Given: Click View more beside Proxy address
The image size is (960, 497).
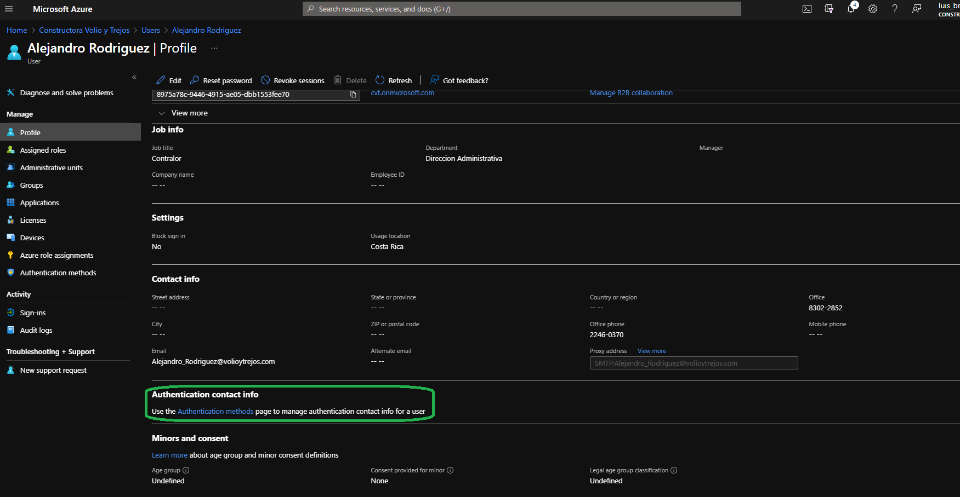Looking at the screenshot, I should (x=652, y=351).
